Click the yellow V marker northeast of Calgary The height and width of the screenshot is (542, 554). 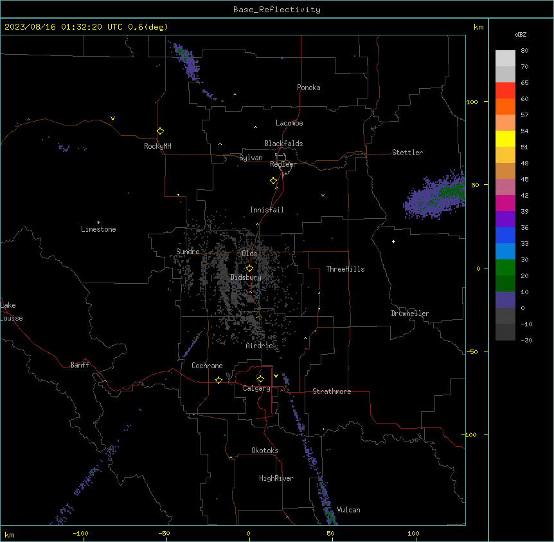click(276, 376)
